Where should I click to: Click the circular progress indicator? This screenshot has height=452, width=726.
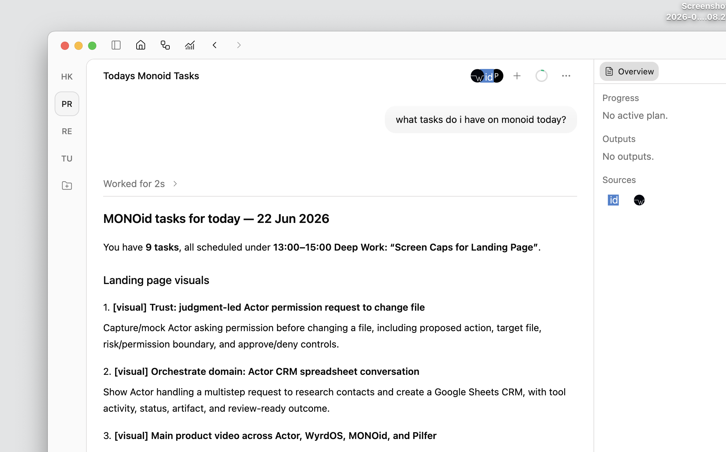542,76
